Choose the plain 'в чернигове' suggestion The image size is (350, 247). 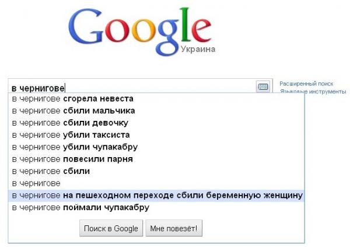pos(36,183)
